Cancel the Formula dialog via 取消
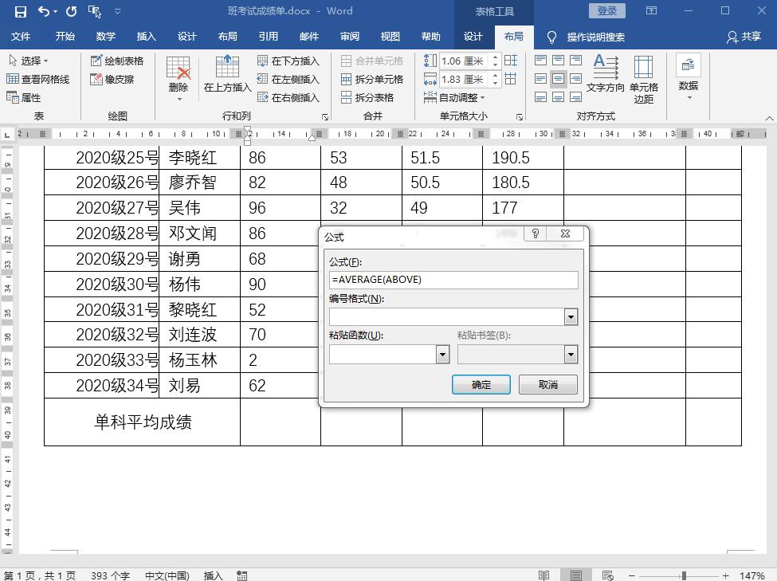 (x=547, y=383)
